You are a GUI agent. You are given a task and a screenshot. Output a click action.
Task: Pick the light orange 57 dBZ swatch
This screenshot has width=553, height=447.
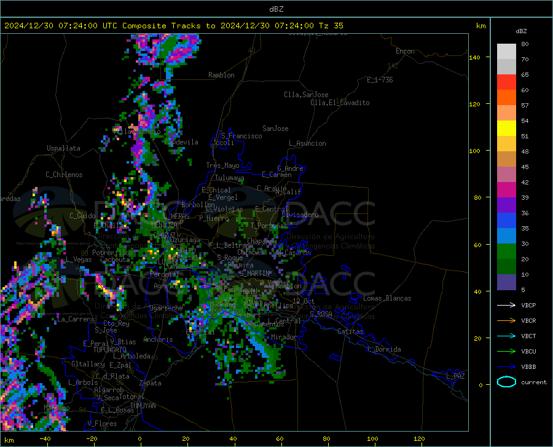(x=506, y=113)
